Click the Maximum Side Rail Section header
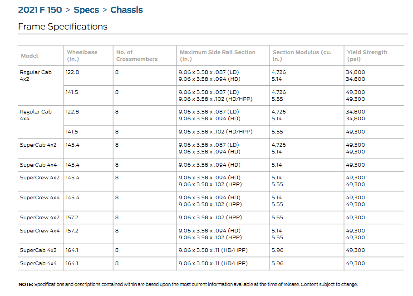Screen dimensions: 413x296 coord(217,55)
